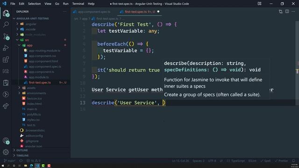Click the main branch indicator in status bar
The image size is (299, 168).
click(9, 161)
